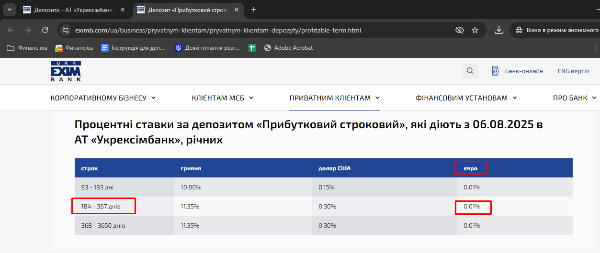Image resolution: width=600 pixels, height=253 pixels.
Task: Go forward to the next page
Action: (28, 30)
